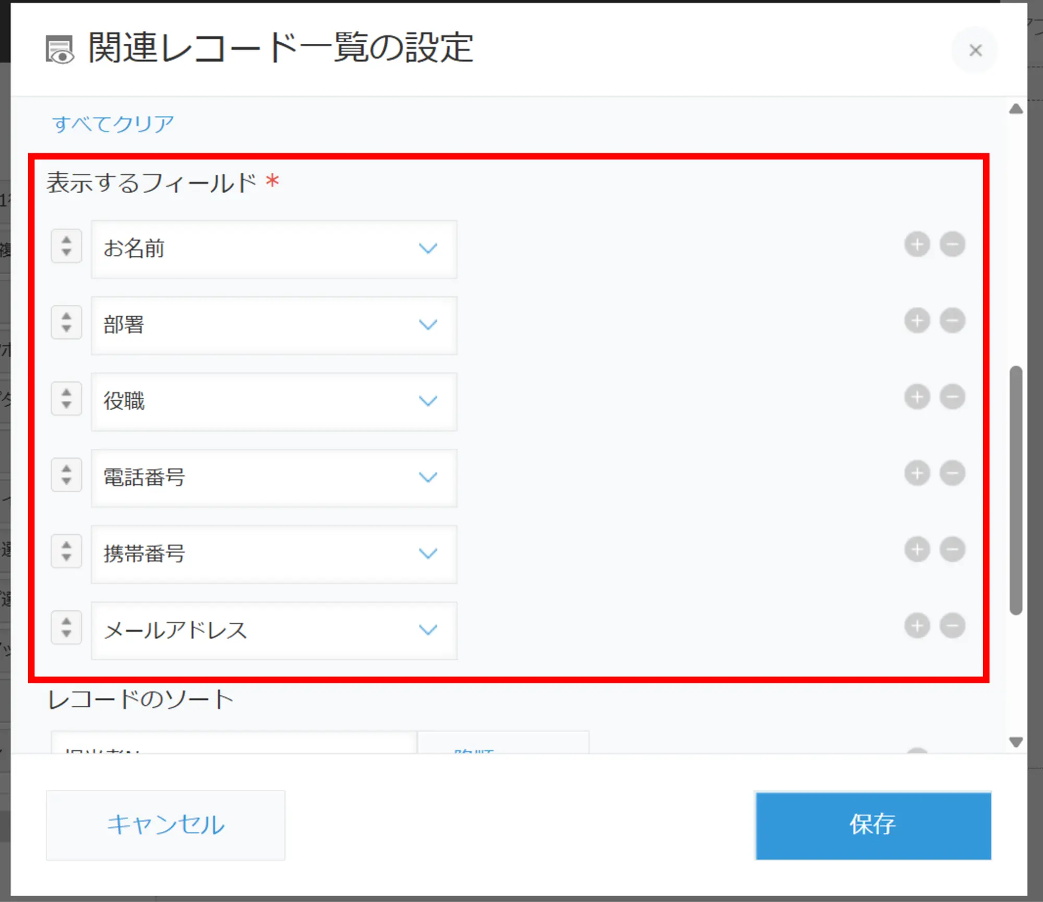Image resolution: width=1043 pixels, height=902 pixels.
Task: Click the plus icon beside お名前 row
Action: coord(917,244)
